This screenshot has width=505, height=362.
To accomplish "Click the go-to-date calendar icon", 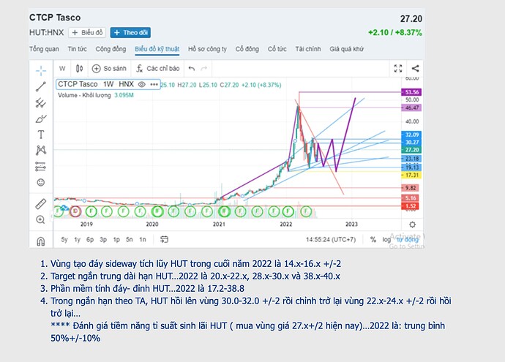I will pyautogui.click(x=164, y=239).
